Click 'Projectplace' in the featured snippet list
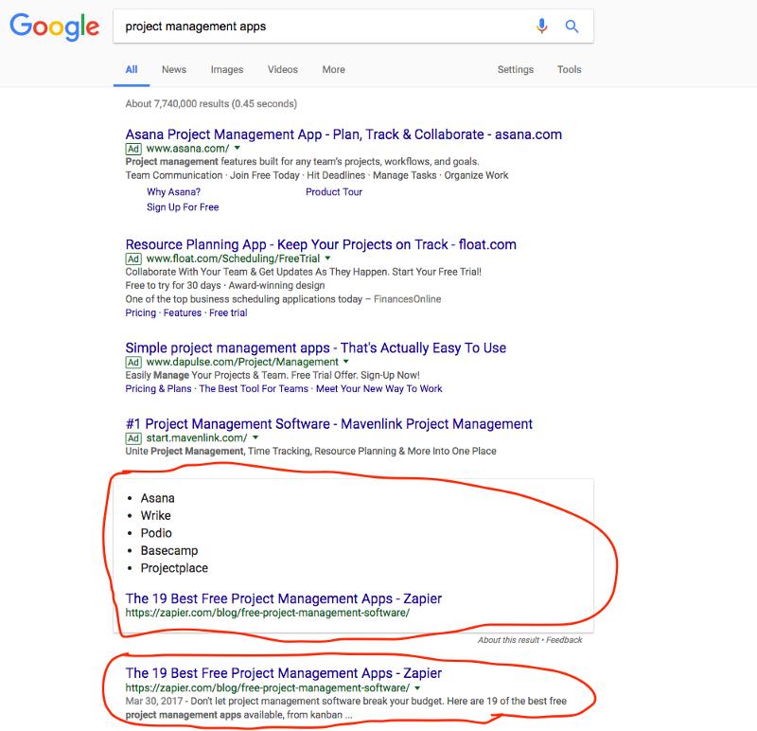The image size is (757, 731). (x=174, y=568)
